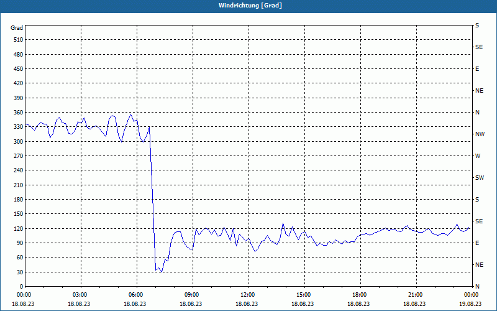The height and width of the screenshot is (311, 497).
Task: Click the 90 y-axis label
Action: click(19, 243)
